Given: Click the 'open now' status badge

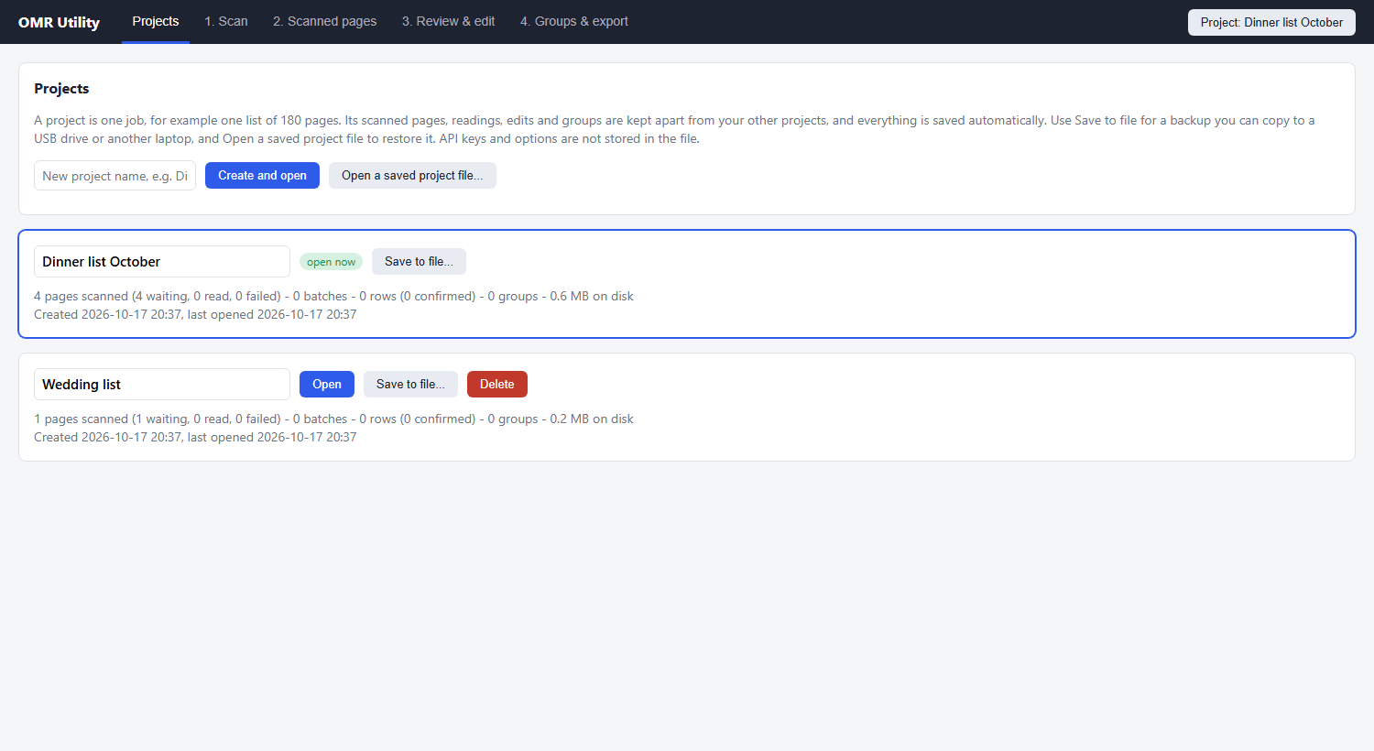Looking at the screenshot, I should click(331, 262).
